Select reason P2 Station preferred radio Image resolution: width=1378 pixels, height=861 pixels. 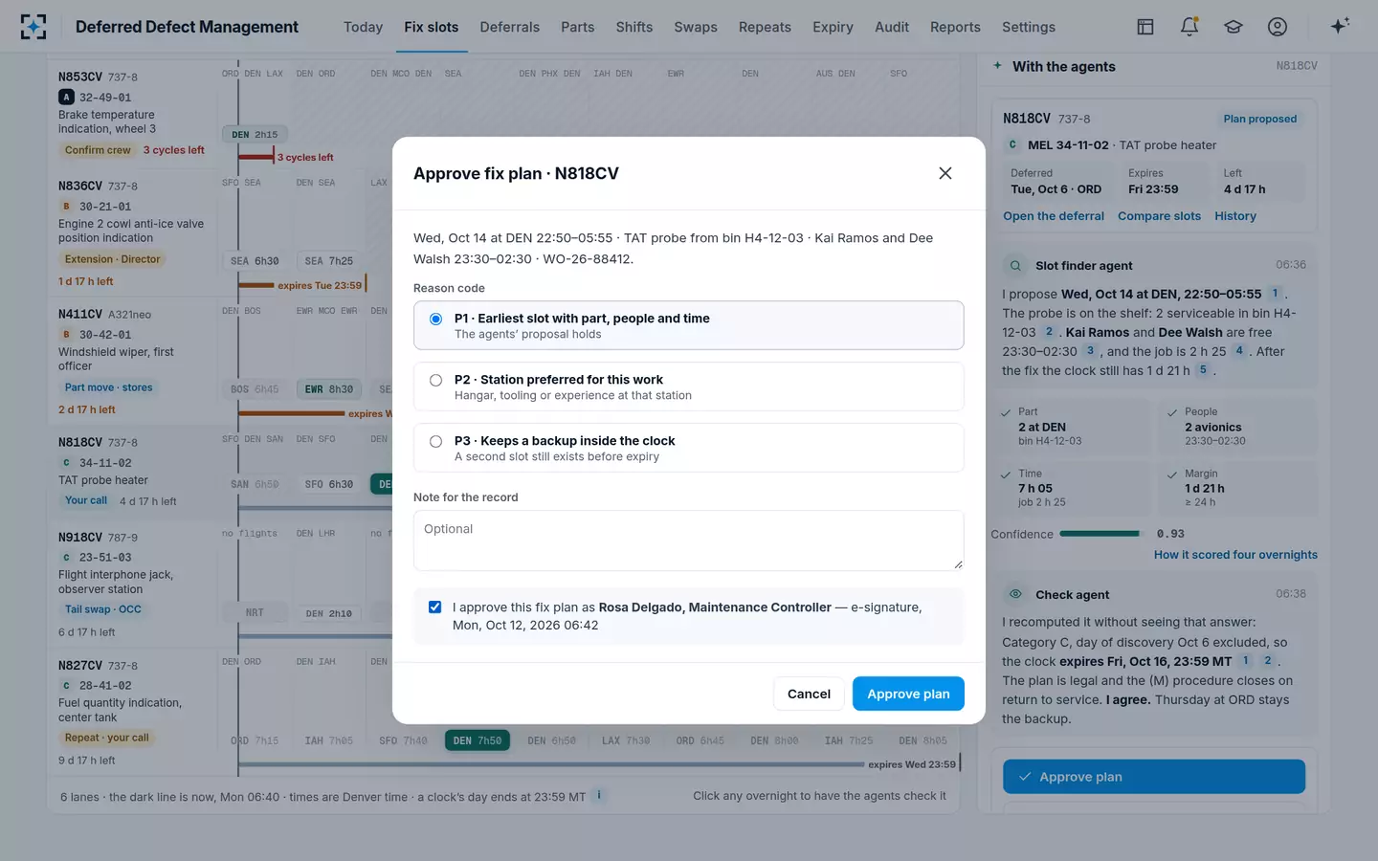[435, 380]
